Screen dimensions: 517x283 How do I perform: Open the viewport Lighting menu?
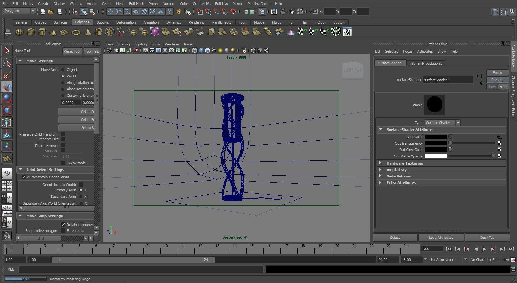[x=140, y=44]
